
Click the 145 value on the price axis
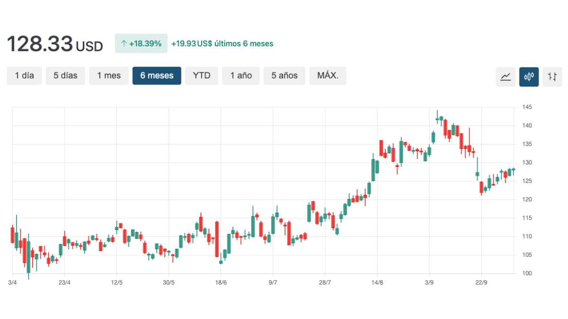(x=527, y=107)
